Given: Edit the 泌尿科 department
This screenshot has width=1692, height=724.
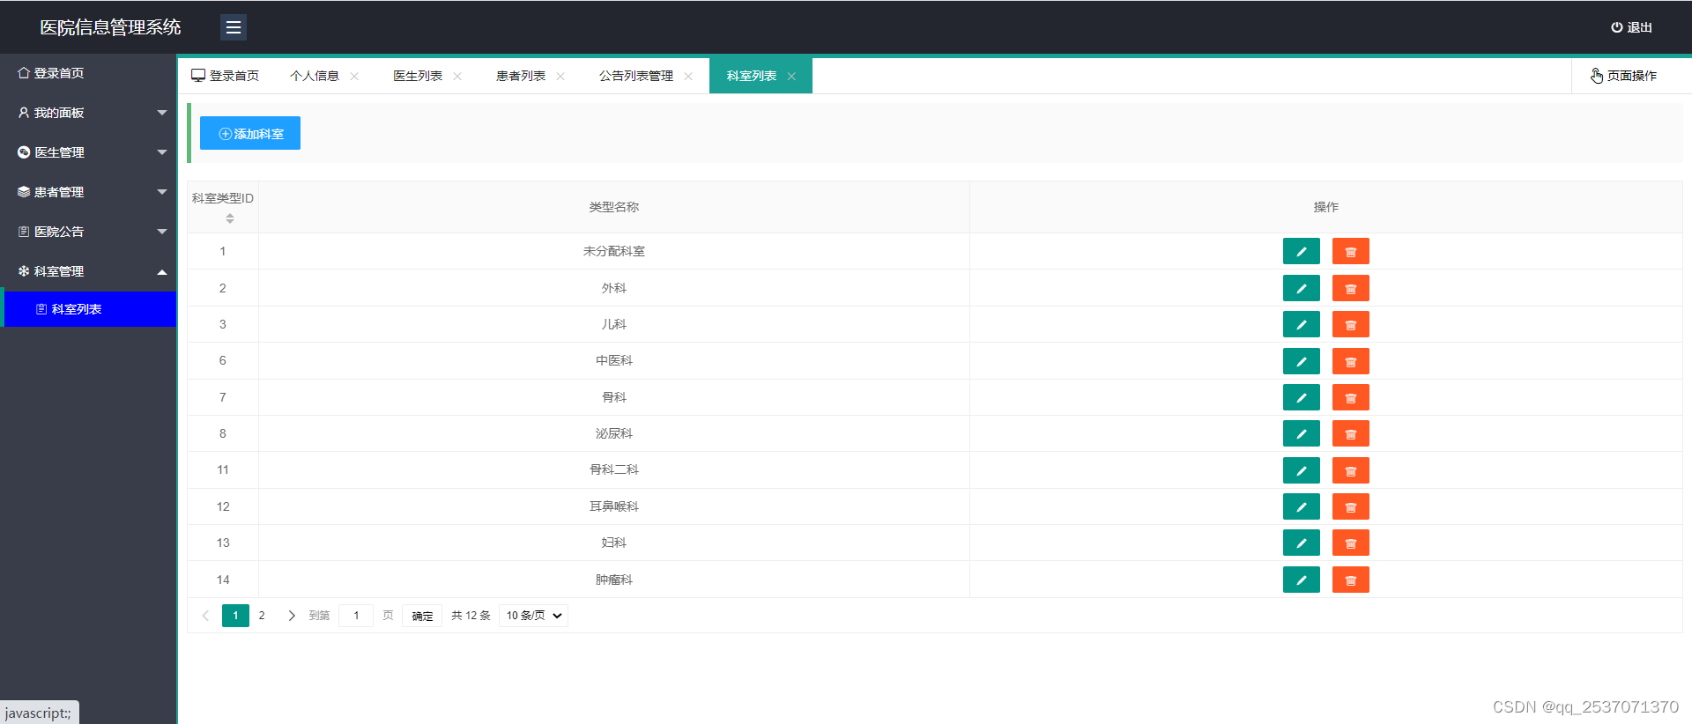Looking at the screenshot, I should point(1301,434).
